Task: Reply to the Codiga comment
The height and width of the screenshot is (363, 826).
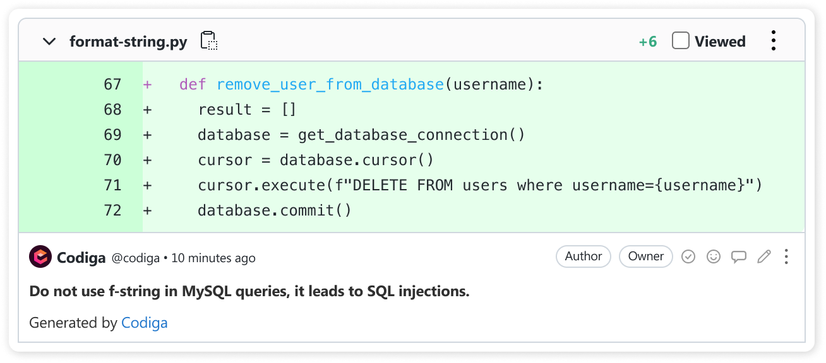Action: (739, 256)
